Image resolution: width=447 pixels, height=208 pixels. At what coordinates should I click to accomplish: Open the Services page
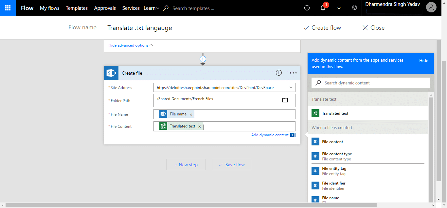[131, 8]
